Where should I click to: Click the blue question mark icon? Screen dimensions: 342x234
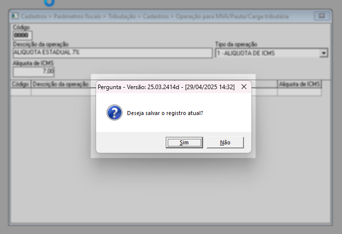coord(114,113)
